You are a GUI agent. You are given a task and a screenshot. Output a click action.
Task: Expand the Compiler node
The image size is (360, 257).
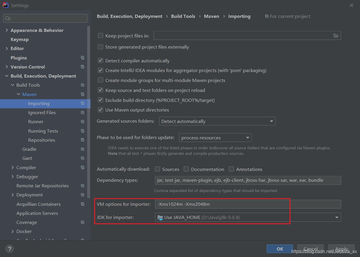point(13,167)
